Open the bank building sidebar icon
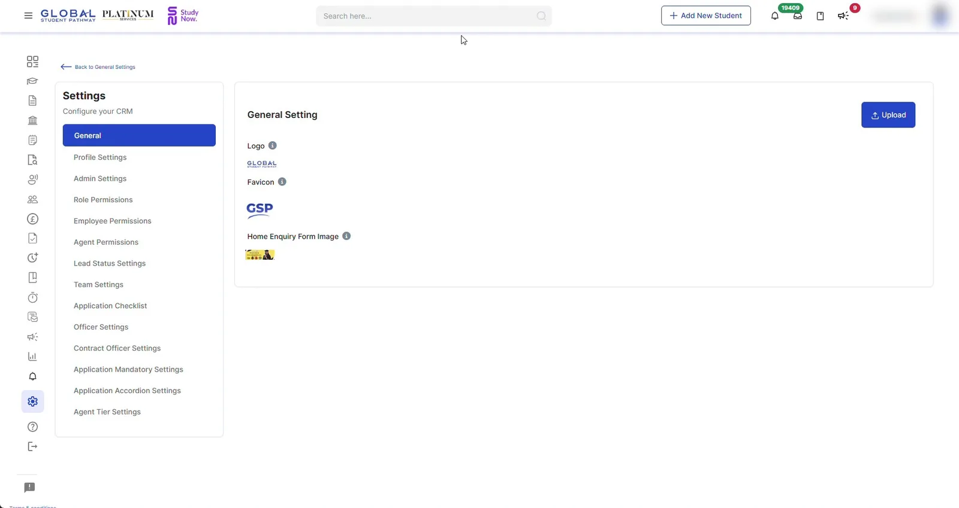 pos(32,120)
